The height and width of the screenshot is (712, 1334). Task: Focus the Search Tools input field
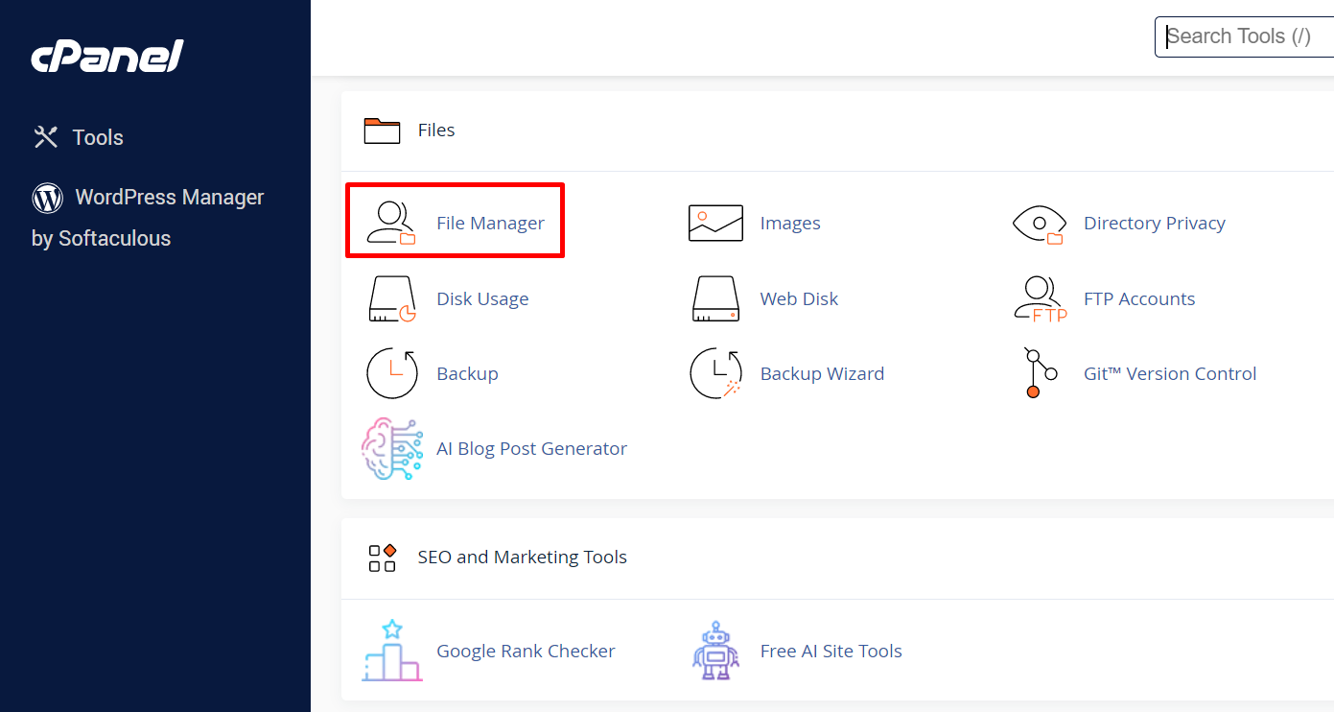pyautogui.click(x=1245, y=36)
